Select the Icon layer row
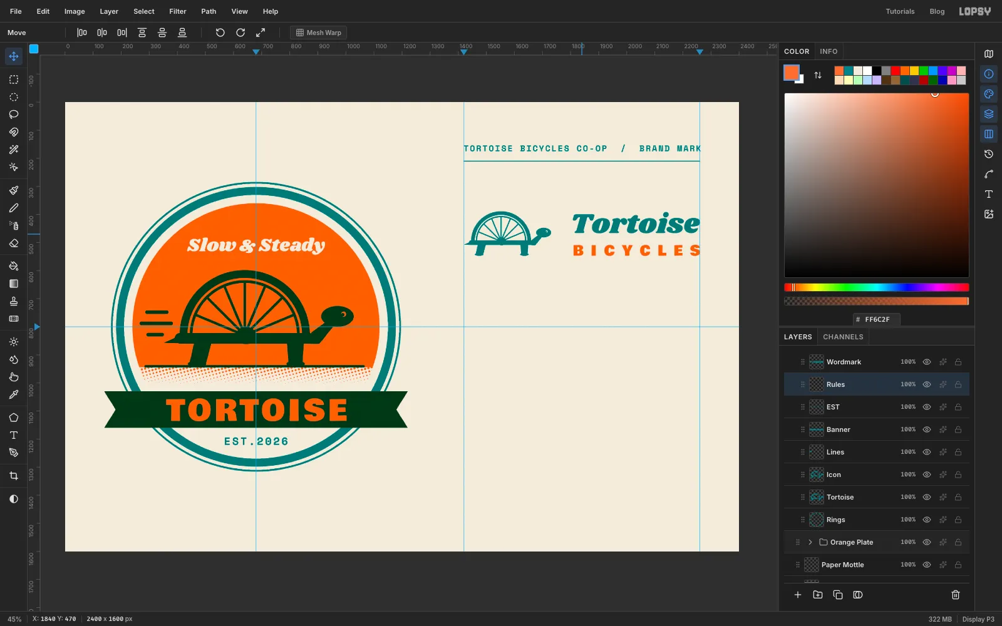The width and height of the screenshot is (1002, 626). (877, 475)
